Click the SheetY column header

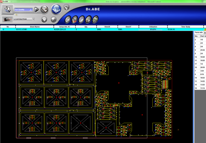click(x=128, y=27)
